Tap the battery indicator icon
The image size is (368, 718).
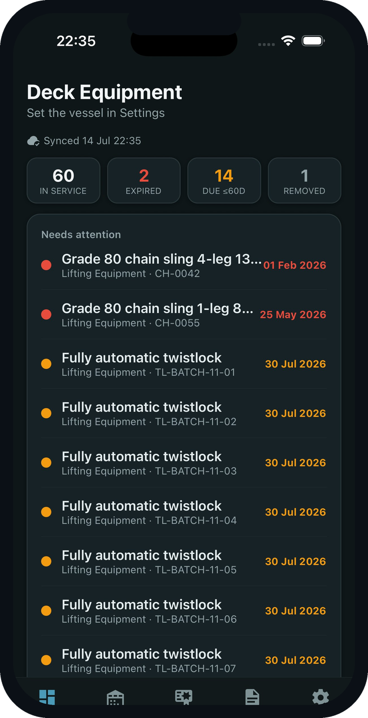coord(313,41)
